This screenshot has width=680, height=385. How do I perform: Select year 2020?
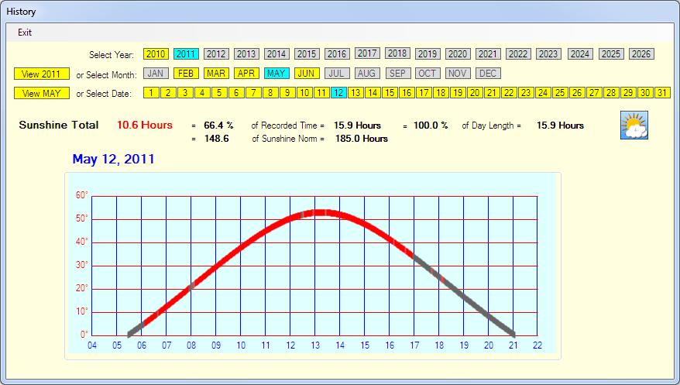tap(458, 53)
